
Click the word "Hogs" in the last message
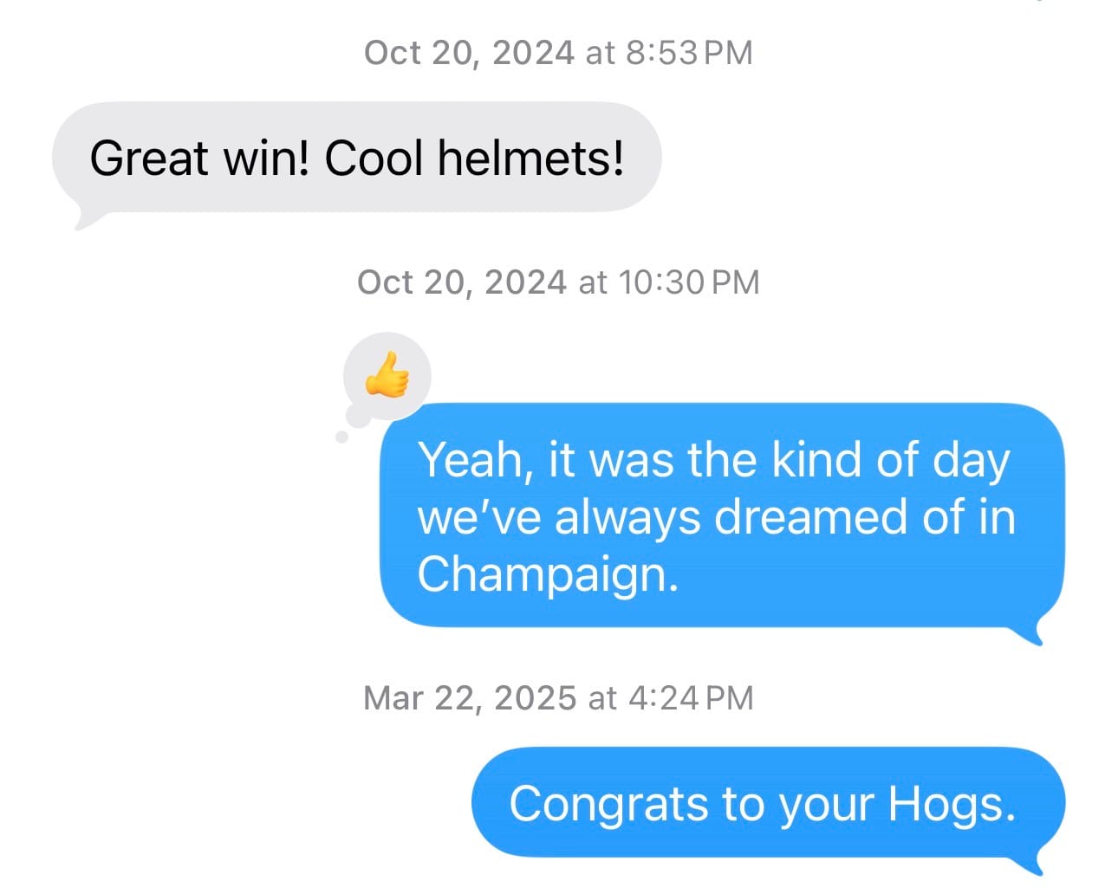coord(950,803)
